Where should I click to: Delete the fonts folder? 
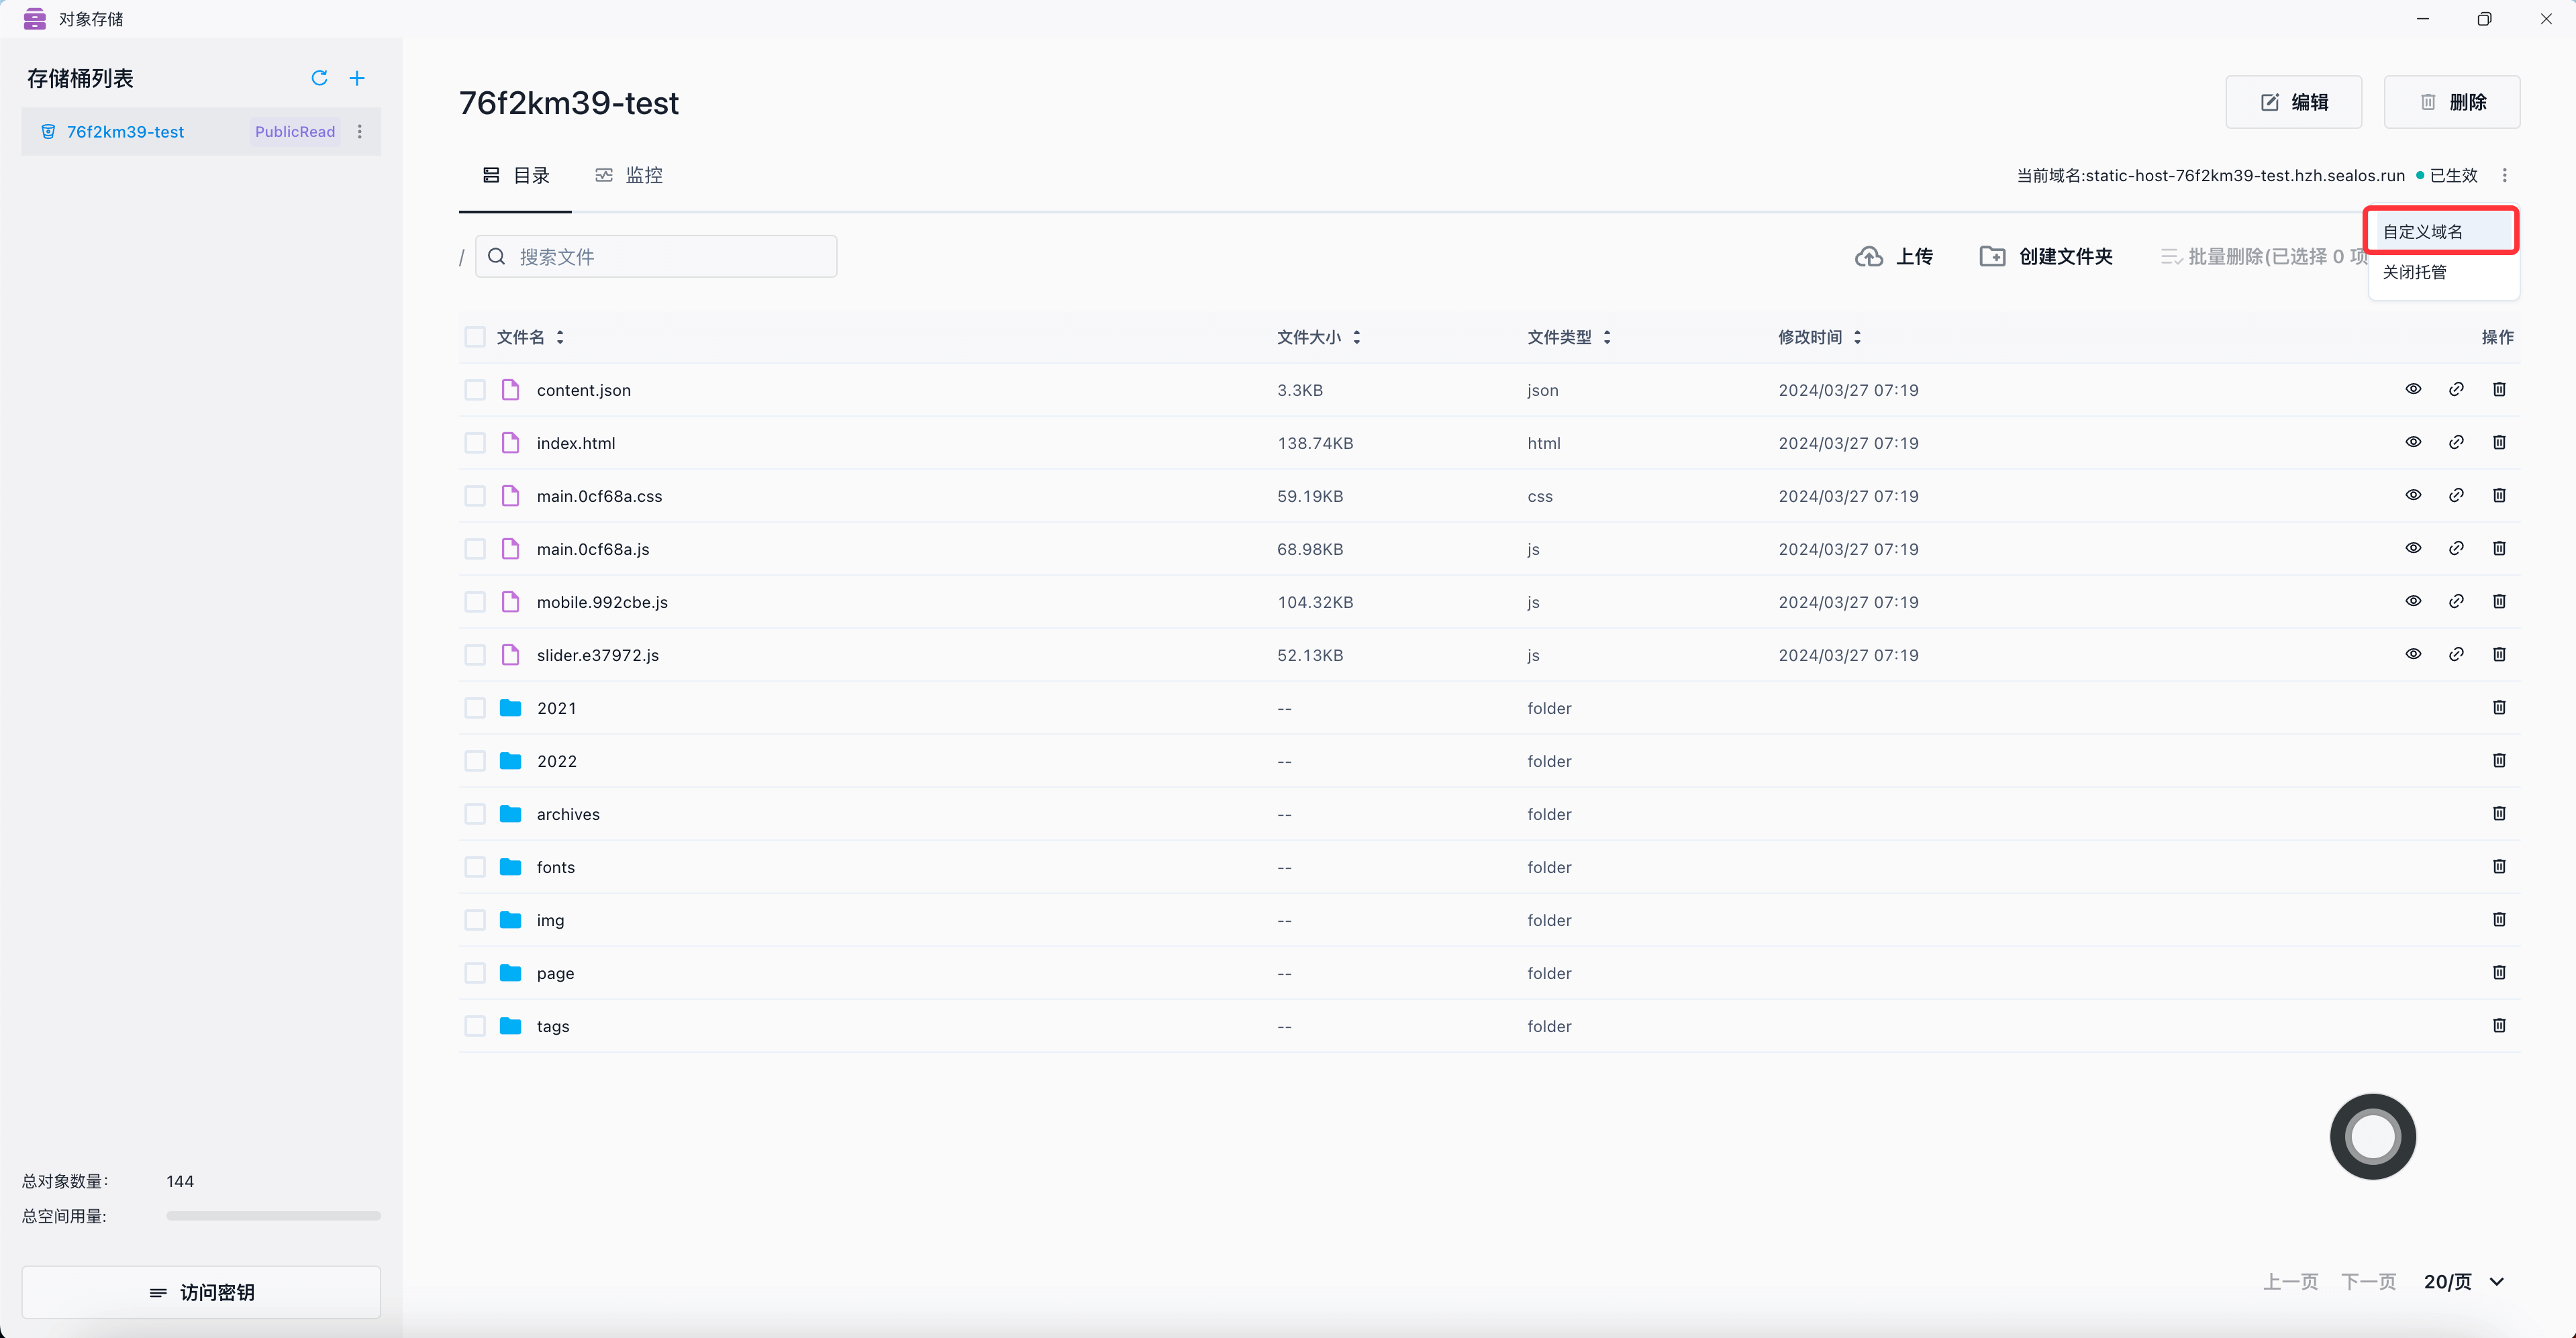tap(2499, 866)
